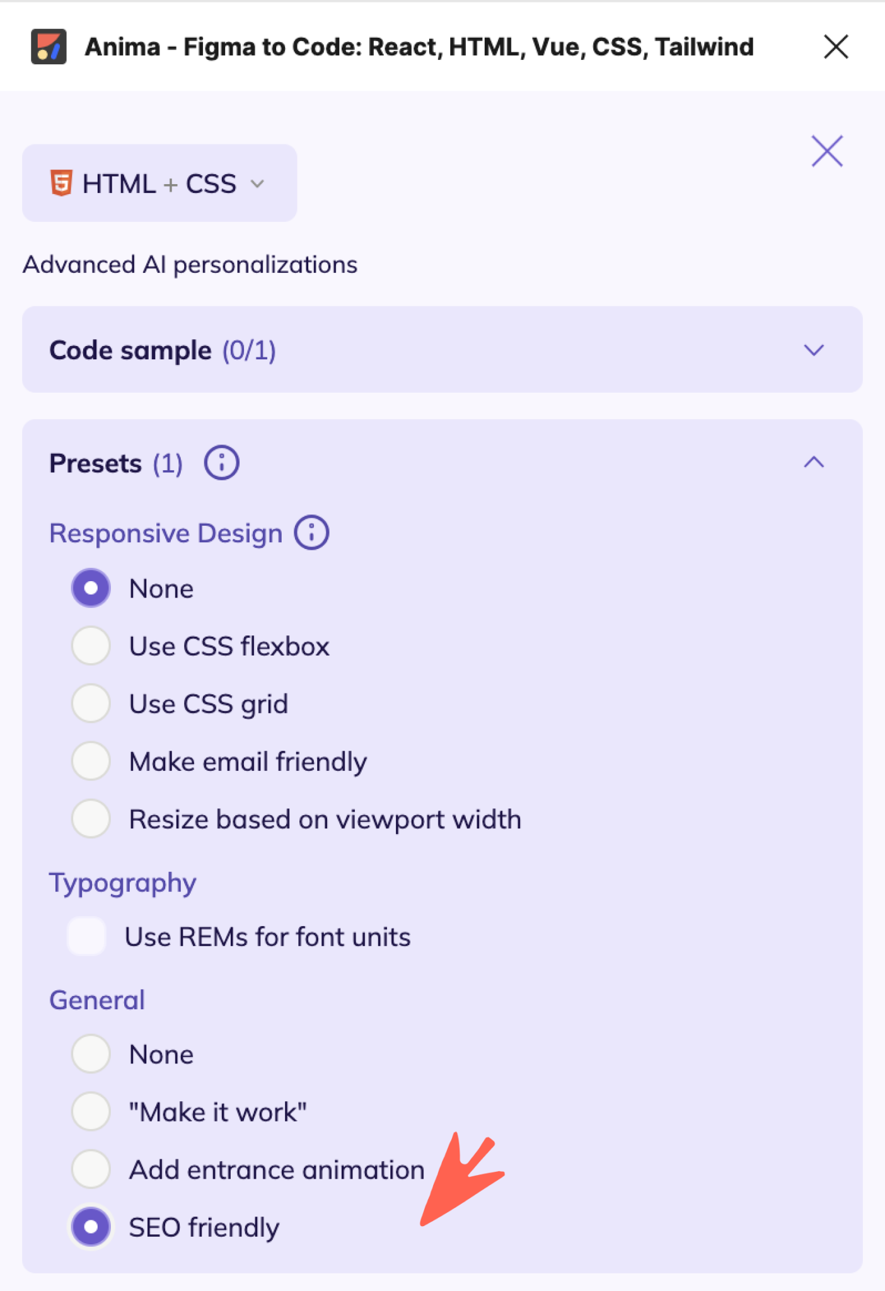The height and width of the screenshot is (1291, 885).
Task: Expand the Code sample section
Action: click(814, 350)
